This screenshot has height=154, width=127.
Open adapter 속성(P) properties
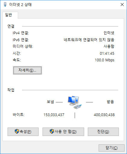tap(23, 132)
